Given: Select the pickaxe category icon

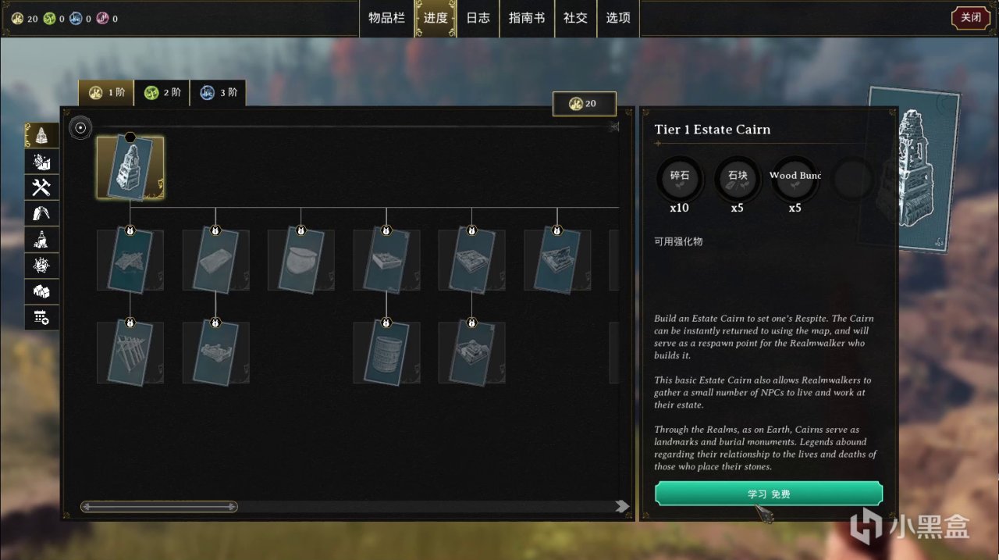Looking at the screenshot, I should pos(42,212).
